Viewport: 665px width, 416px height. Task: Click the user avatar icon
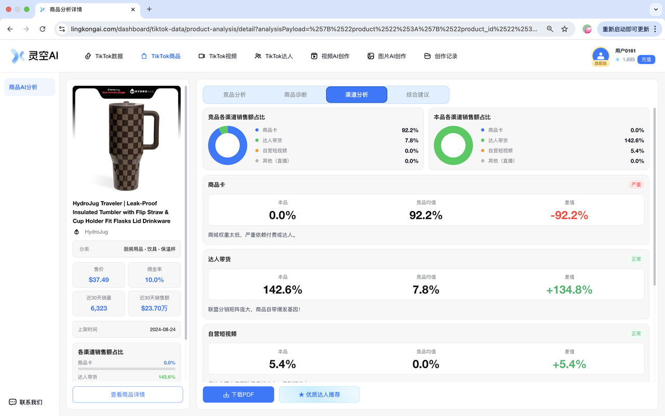(x=601, y=55)
